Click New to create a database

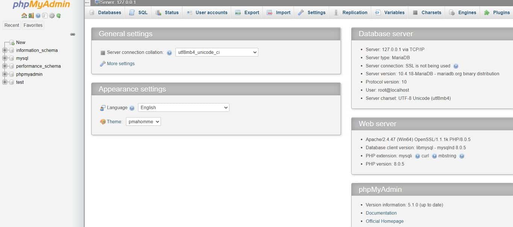21,43
